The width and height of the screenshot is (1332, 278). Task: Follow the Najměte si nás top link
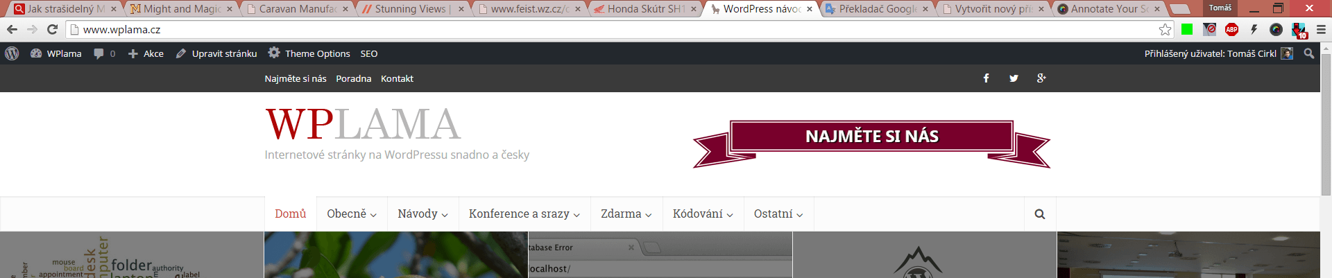tap(296, 78)
